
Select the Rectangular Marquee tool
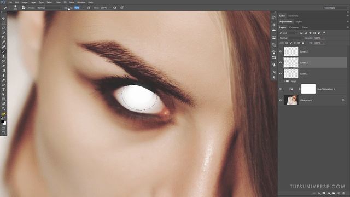tap(3, 23)
